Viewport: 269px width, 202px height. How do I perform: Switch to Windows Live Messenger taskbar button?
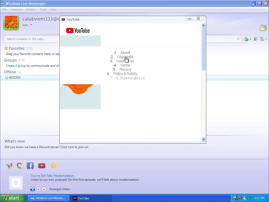tap(49, 198)
